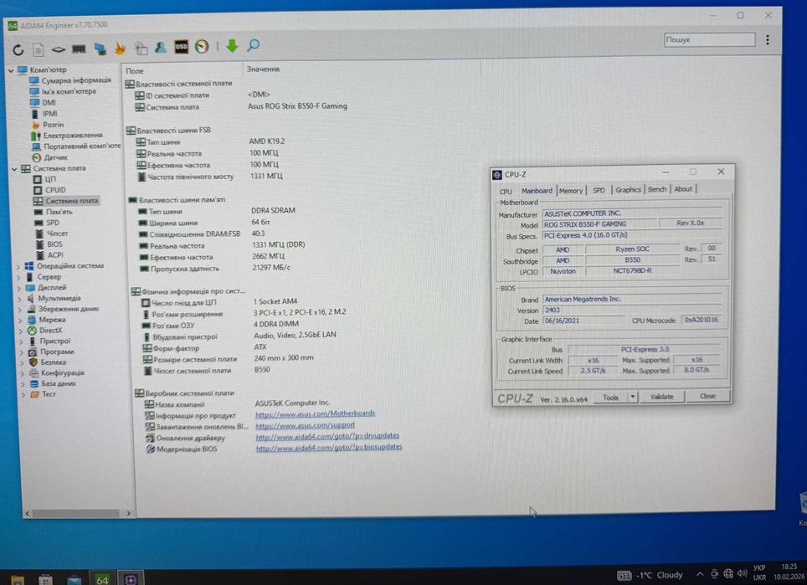The height and width of the screenshot is (585, 807).
Task: Select the Розгін tree item
Action: coord(53,125)
